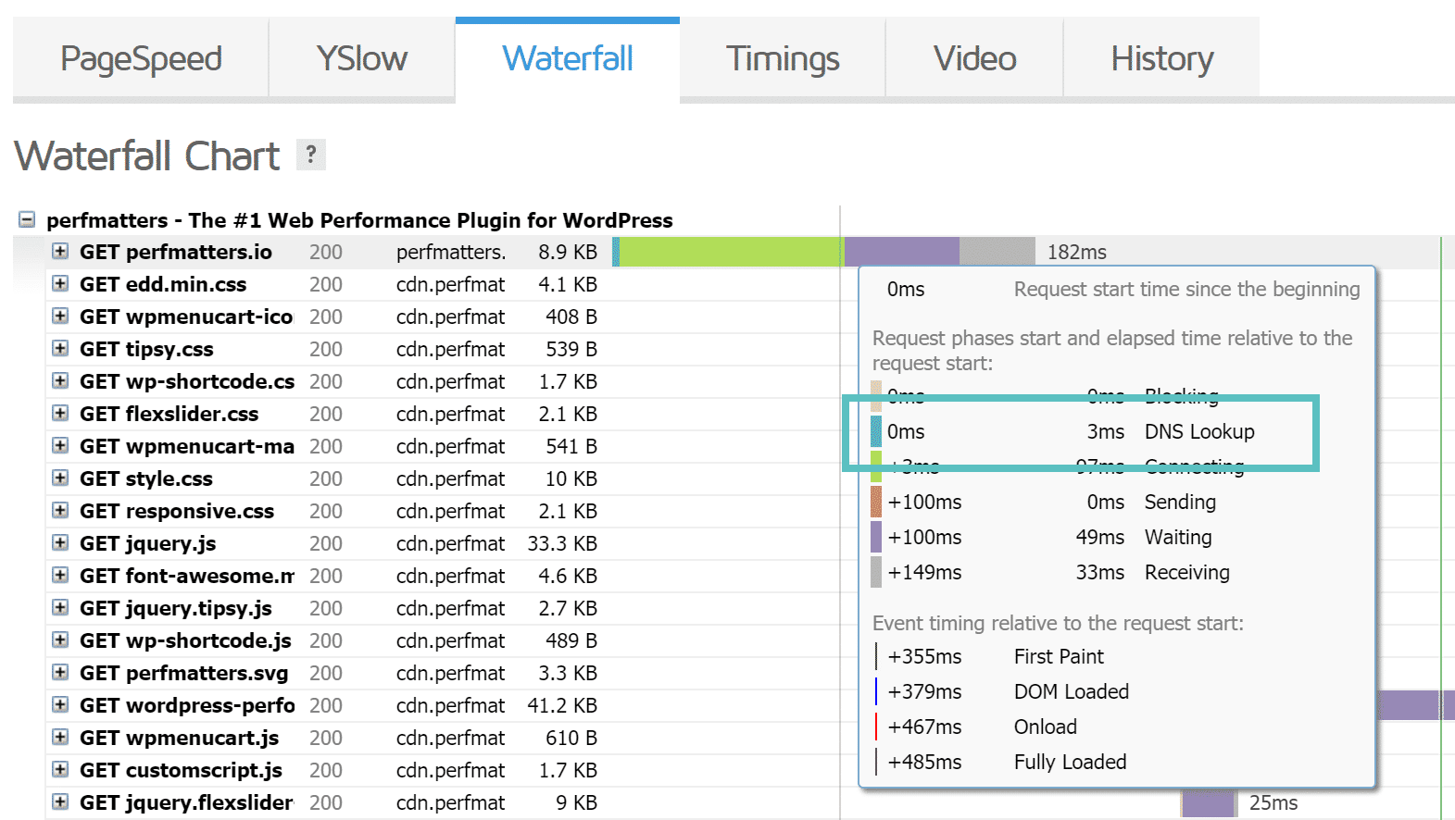Expand the GET edd.min.css request
The image size is (1455, 820).
[60, 284]
